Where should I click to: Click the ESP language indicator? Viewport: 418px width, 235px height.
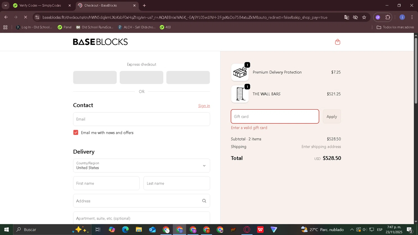point(380,230)
